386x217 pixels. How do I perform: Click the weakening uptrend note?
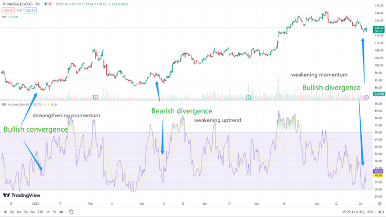click(x=218, y=121)
